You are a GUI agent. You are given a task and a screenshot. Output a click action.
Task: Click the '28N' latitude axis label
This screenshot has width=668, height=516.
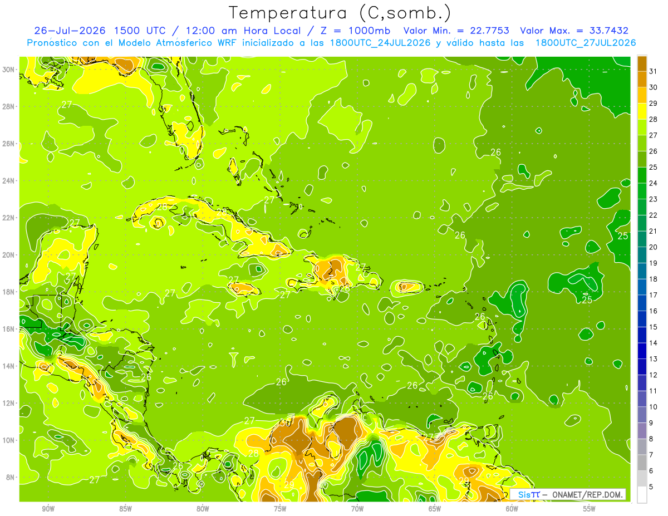(x=9, y=106)
